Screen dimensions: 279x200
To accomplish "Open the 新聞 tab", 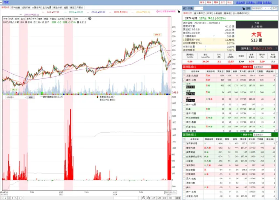I will (209, 13).
